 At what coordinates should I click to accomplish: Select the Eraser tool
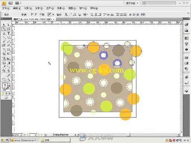(9, 45)
